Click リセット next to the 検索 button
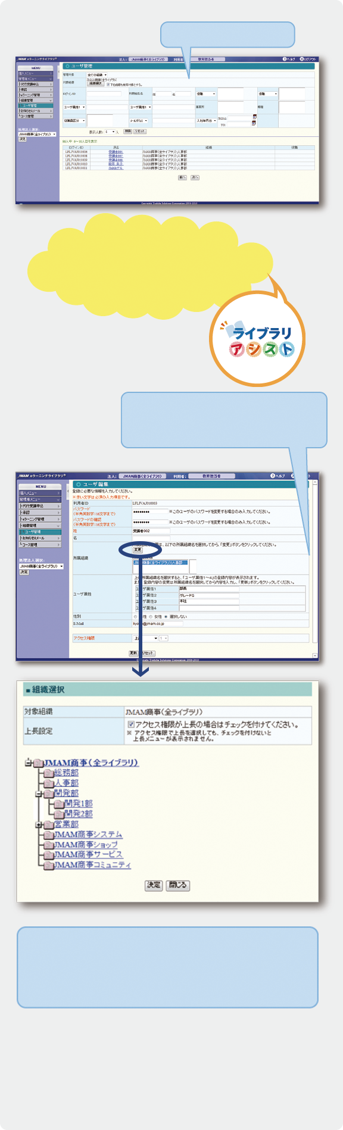Image resolution: width=343 pixels, height=1130 pixels. pyautogui.click(x=139, y=132)
